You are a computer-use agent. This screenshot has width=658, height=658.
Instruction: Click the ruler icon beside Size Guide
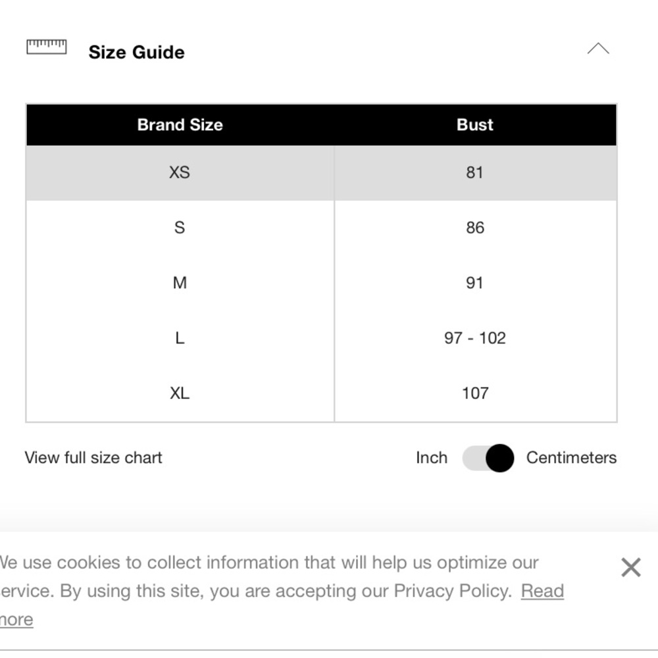(x=46, y=47)
